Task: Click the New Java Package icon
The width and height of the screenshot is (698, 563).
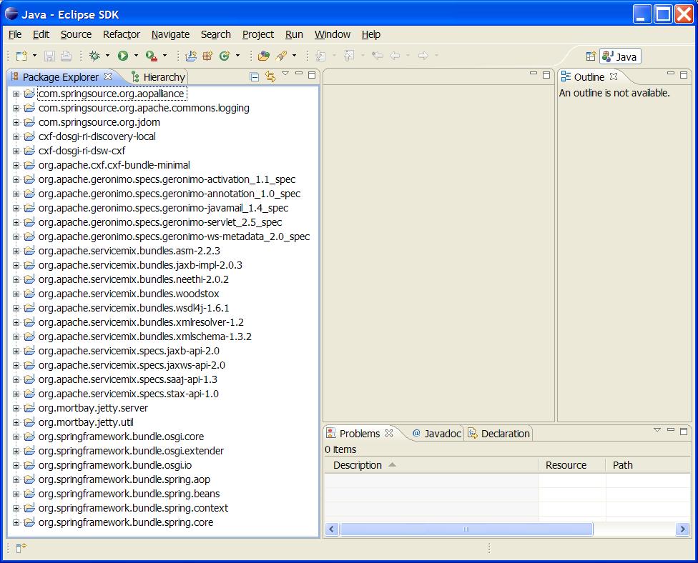Action: coord(191,56)
